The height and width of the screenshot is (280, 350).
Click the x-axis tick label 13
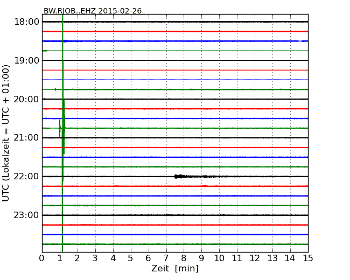[272, 258]
